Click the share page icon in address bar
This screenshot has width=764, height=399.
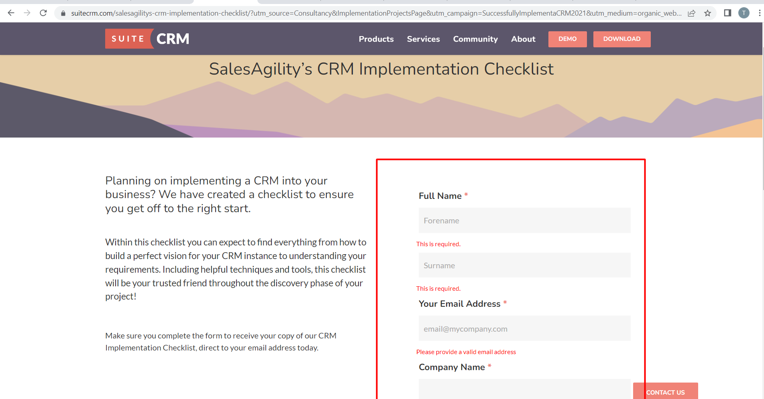click(x=691, y=13)
